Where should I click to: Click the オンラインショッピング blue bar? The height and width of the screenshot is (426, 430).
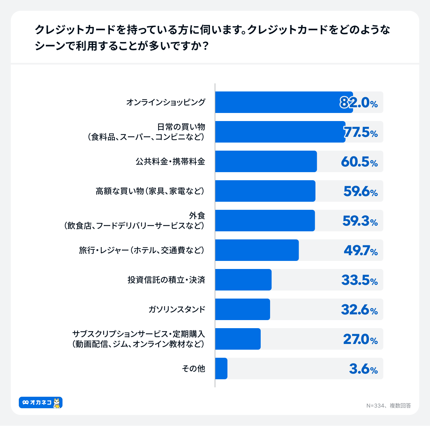[x=284, y=102]
